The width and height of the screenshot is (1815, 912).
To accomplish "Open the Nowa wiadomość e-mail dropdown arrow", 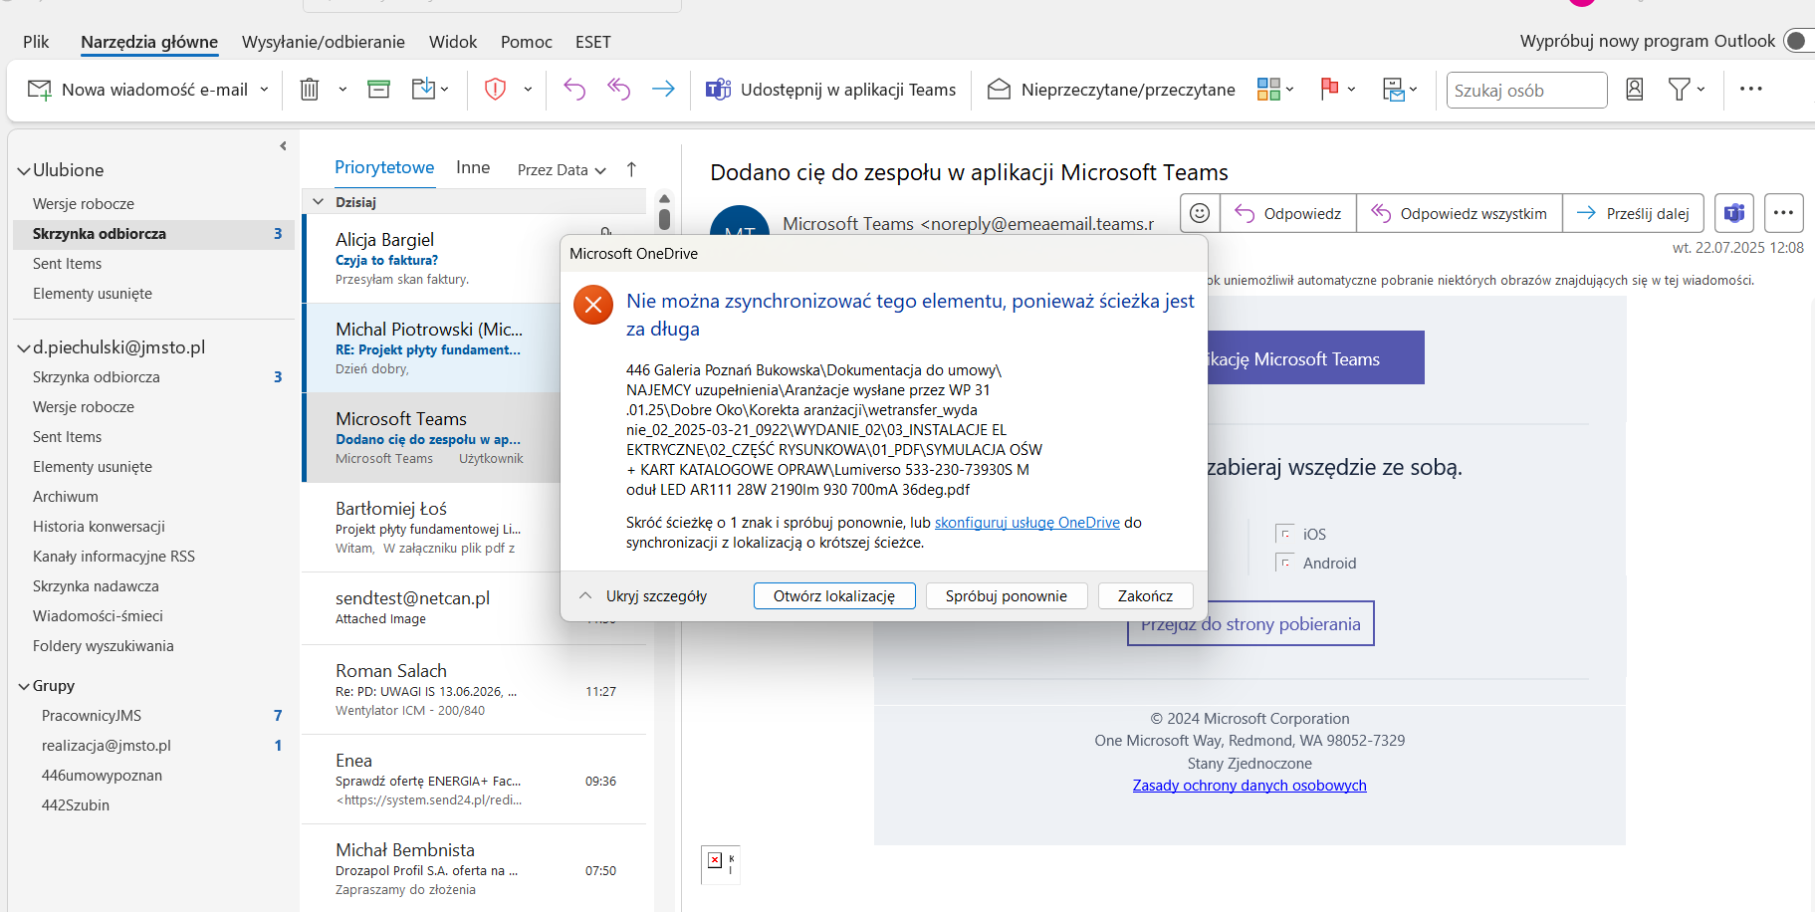I will 264,90.
